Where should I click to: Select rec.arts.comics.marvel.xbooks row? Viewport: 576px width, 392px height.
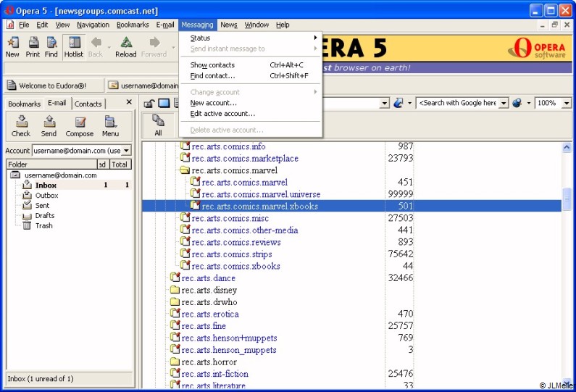(351, 206)
